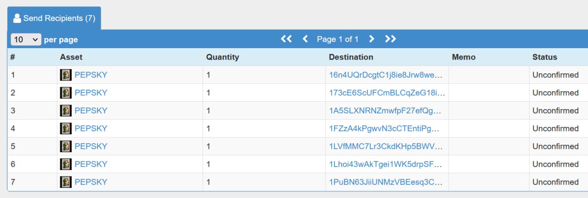This screenshot has width=588, height=198.
Task: Click the PEPSKY asset thumbnail in row 3
Action: coord(66,110)
